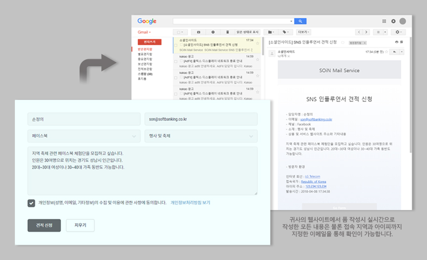Open the 행사 및 축제 topic dropdown
This screenshot has height=260, width=427.
point(201,136)
